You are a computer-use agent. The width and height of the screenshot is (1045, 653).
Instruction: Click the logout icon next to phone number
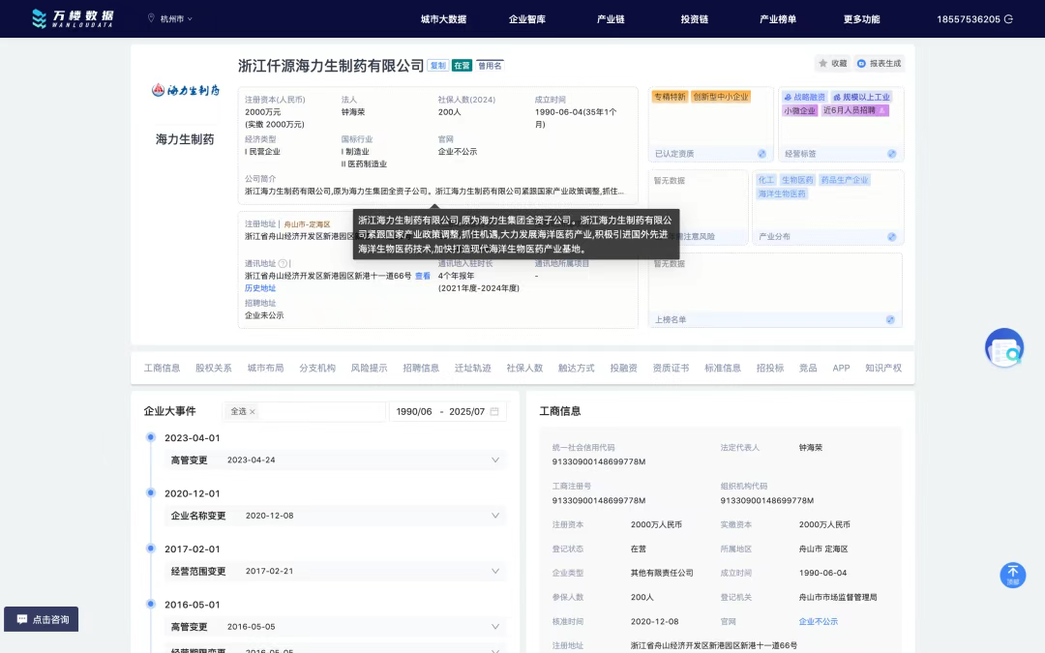click(x=1008, y=19)
